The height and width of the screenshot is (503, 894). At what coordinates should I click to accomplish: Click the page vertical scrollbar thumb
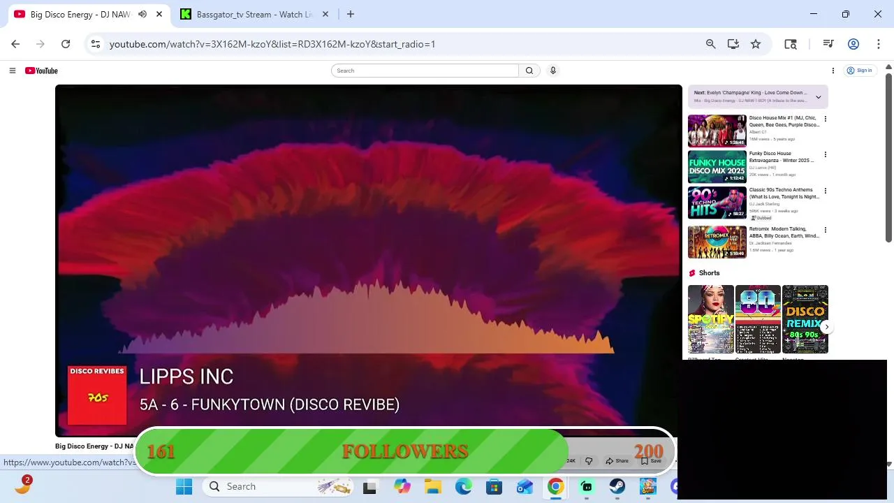(x=888, y=156)
